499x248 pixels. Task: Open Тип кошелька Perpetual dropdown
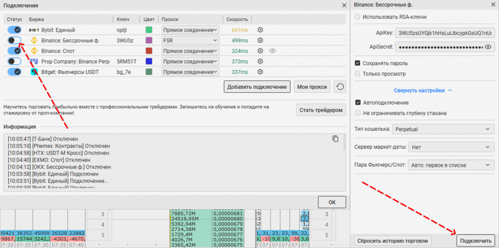(442, 129)
